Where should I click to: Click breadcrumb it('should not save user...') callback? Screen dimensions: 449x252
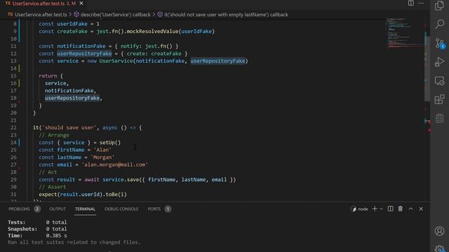[222, 15]
